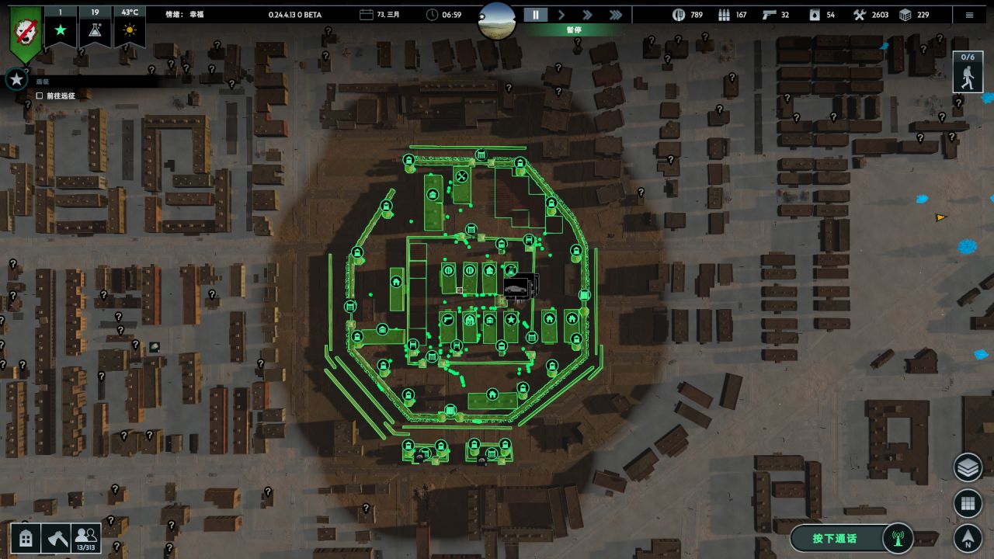Toggle the grid view button
The height and width of the screenshot is (559, 994).
coord(968,503)
